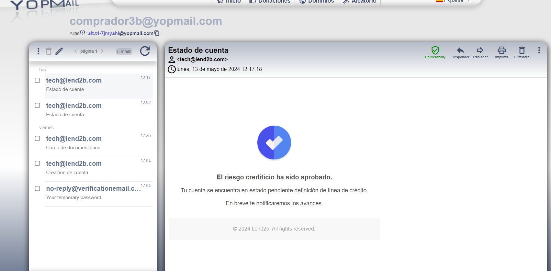Print the email with Imprimir

501,52
